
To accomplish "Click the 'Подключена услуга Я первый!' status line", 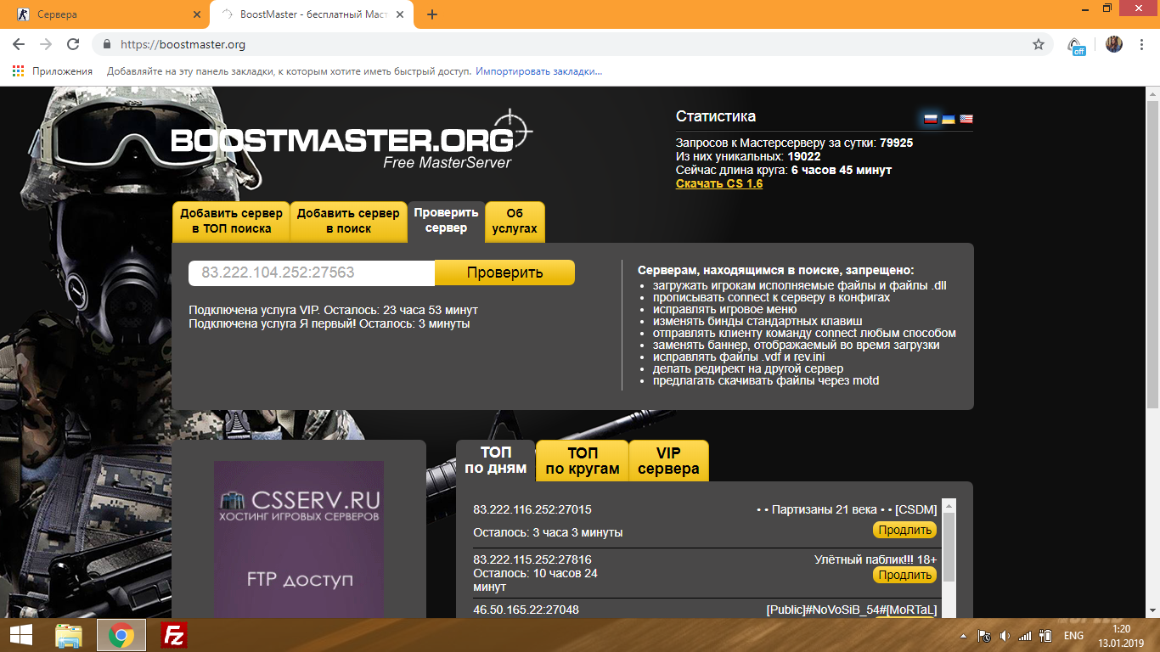I will (329, 323).
